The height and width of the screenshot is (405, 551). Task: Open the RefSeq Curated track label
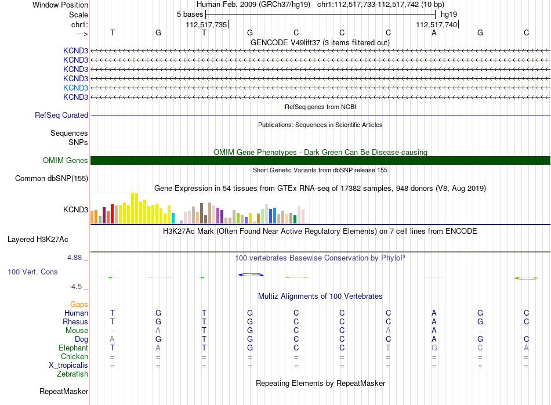[x=61, y=115]
